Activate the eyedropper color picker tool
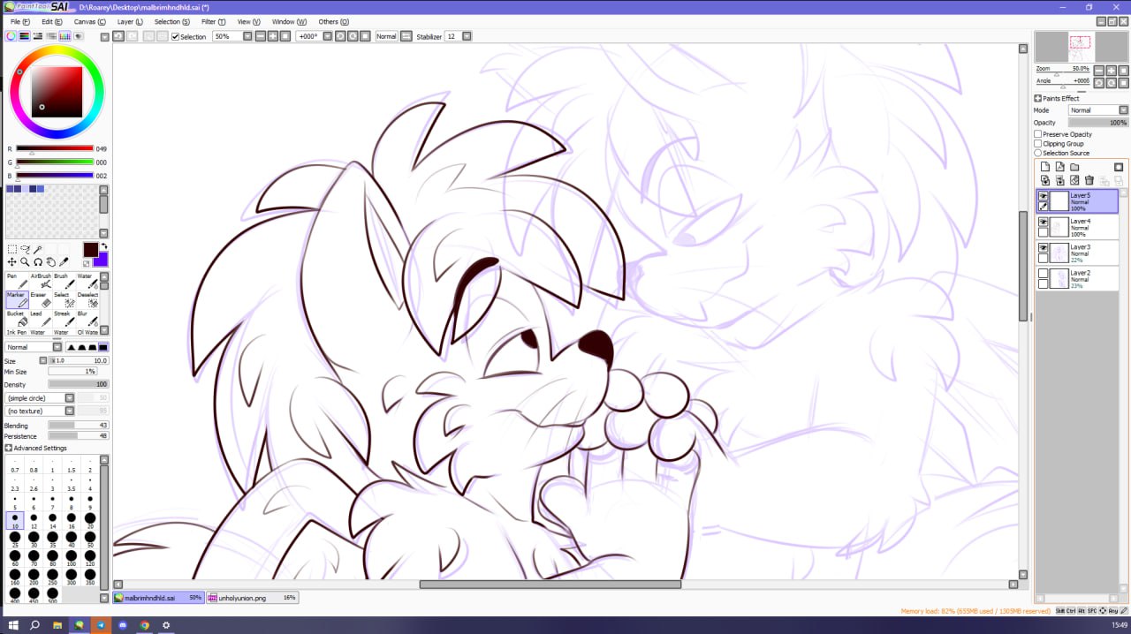This screenshot has width=1131, height=634. pyautogui.click(x=65, y=262)
